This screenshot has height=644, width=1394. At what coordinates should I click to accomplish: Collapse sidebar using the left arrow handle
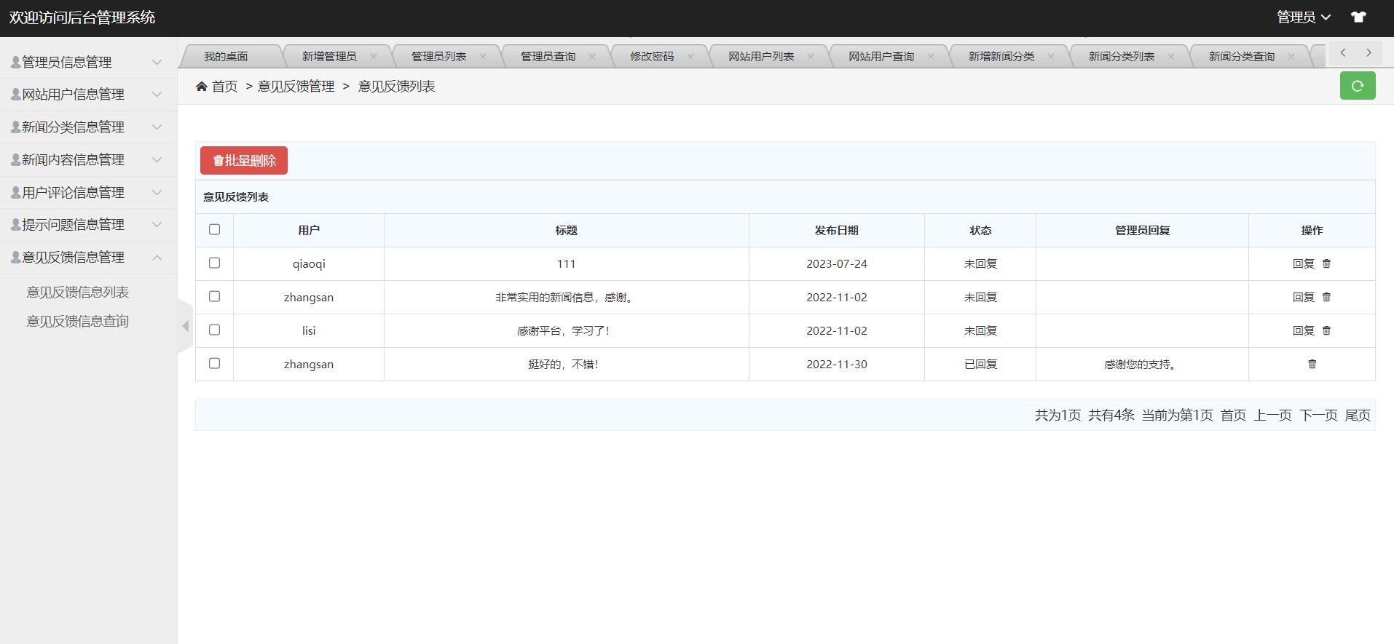pos(185,326)
